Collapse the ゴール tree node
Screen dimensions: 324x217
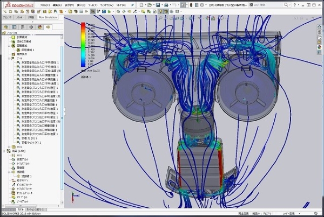click(10, 58)
